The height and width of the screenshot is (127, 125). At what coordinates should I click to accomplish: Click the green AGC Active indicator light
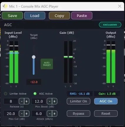[x=35, y=94]
